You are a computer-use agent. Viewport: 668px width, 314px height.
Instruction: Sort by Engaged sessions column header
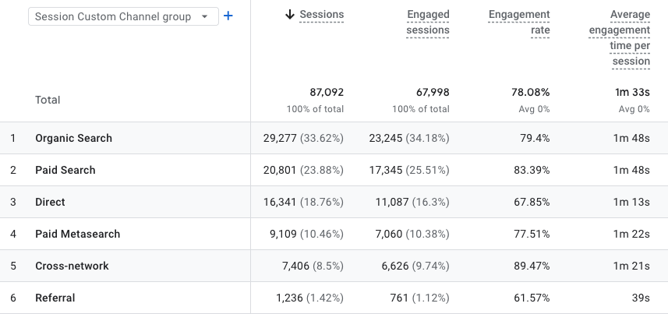[428, 23]
